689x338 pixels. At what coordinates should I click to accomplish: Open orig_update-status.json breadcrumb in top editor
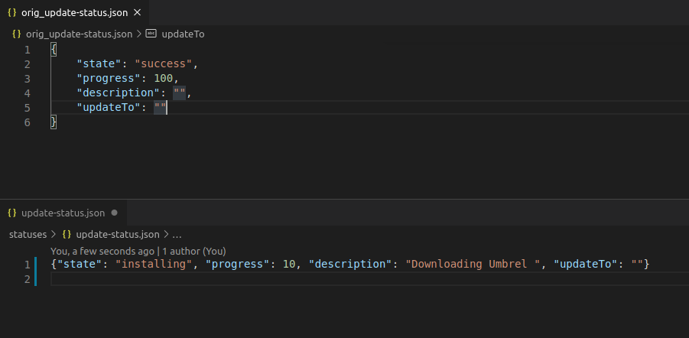click(79, 34)
